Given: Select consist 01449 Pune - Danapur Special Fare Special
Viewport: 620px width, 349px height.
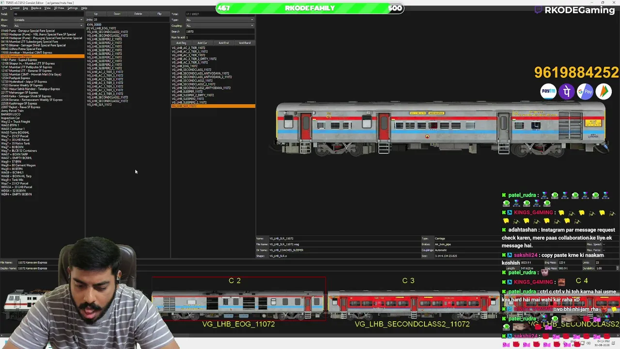Looking at the screenshot, I should pyautogui.click(x=28, y=31).
